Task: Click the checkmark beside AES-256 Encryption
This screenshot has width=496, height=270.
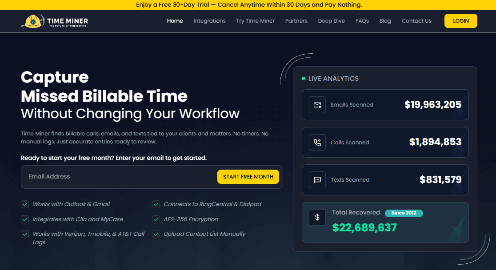Action: pyautogui.click(x=156, y=219)
